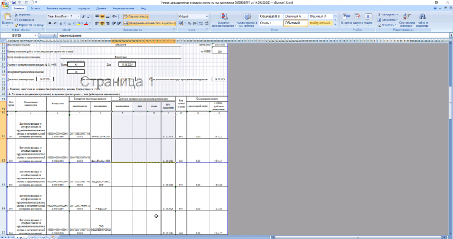Decrease the cell indent
453x239 pixels.
(114, 23)
